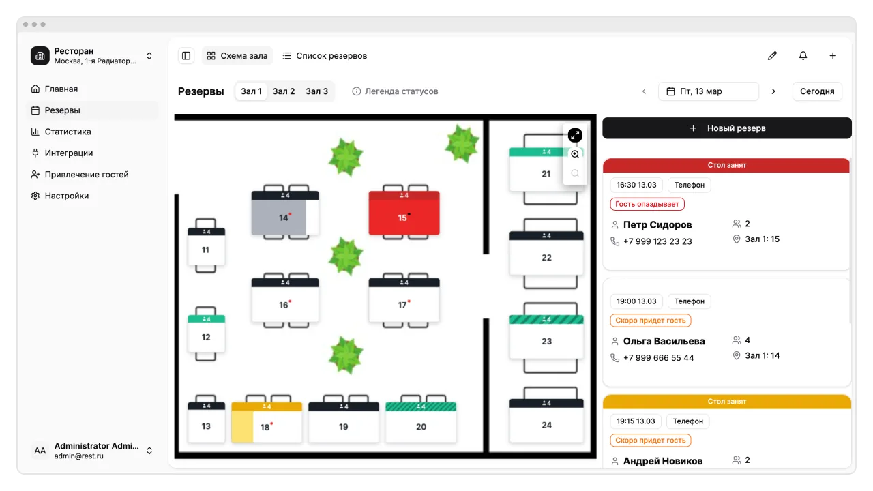Toggle the sidebar panel icon
Screen dimensions: 873x491
tap(186, 56)
